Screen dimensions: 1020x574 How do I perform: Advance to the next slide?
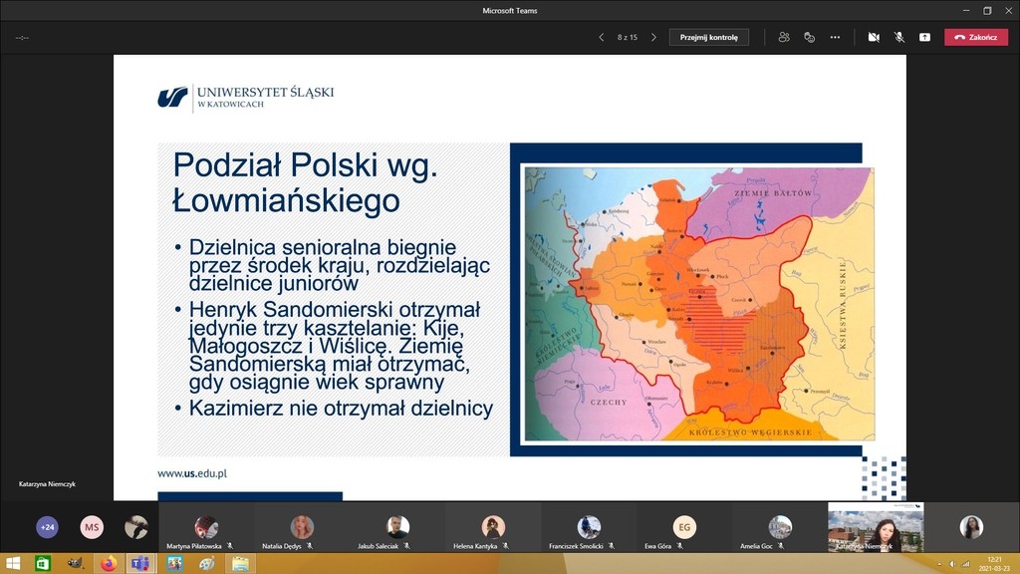[653, 37]
